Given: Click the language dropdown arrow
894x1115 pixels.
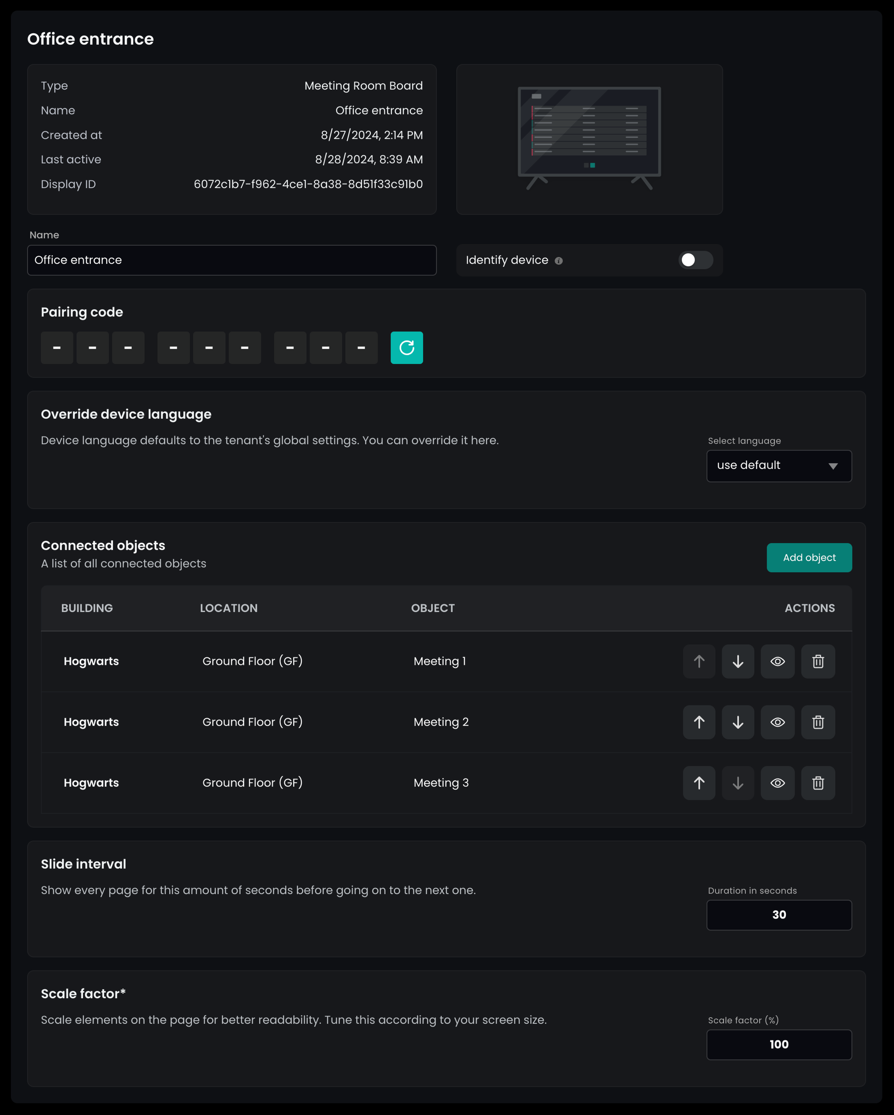Looking at the screenshot, I should coord(832,466).
